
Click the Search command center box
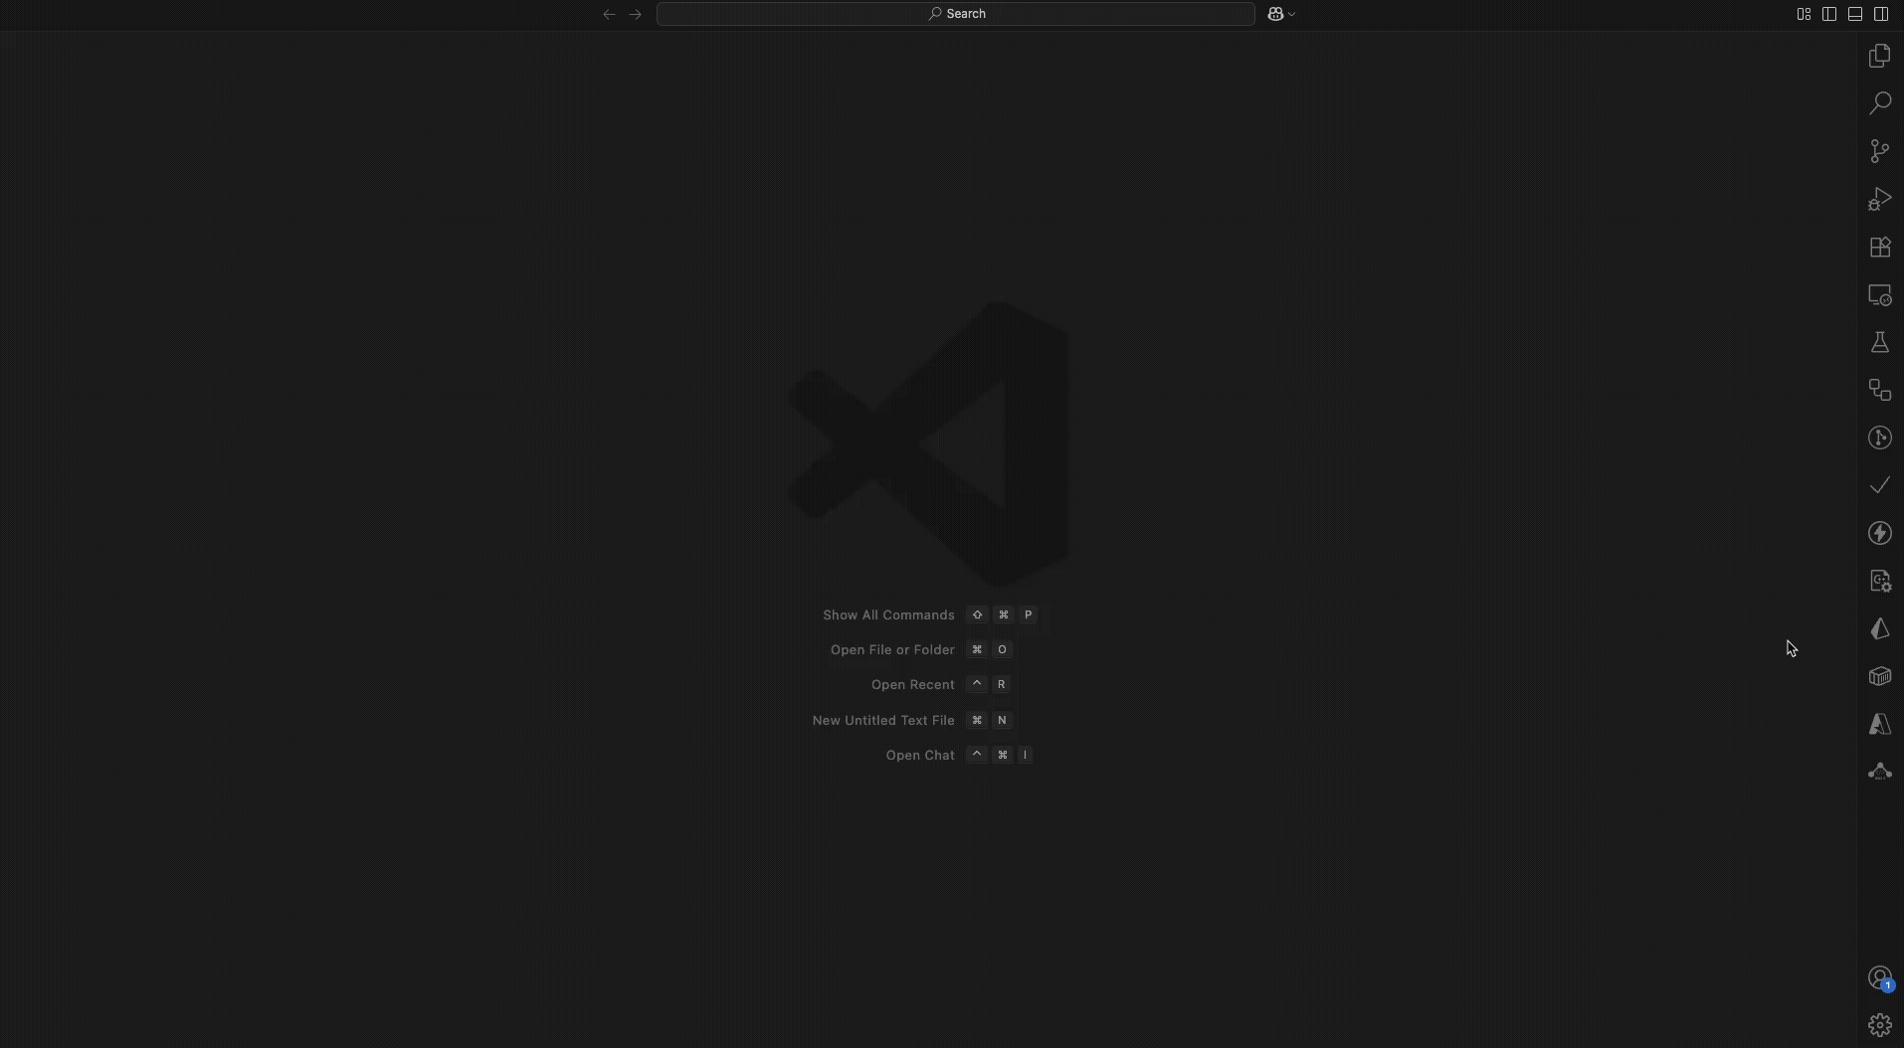[956, 14]
